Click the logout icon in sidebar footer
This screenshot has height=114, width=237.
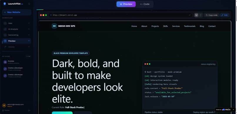(29, 110)
